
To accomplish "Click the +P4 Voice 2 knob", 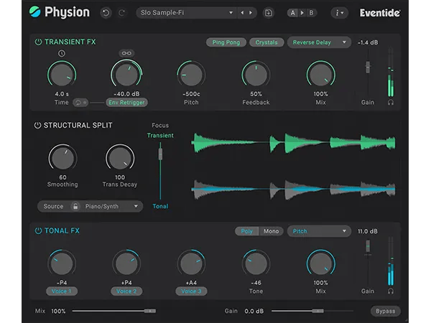I will tap(126, 263).
